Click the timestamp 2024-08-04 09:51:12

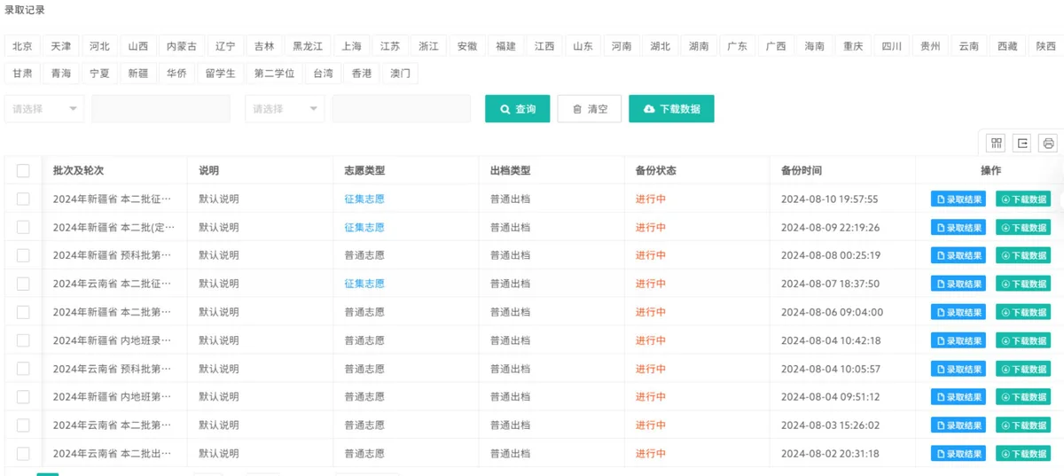point(831,397)
